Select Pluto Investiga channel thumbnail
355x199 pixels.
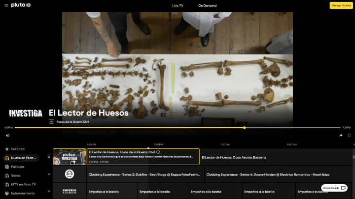[x=70, y=157]
